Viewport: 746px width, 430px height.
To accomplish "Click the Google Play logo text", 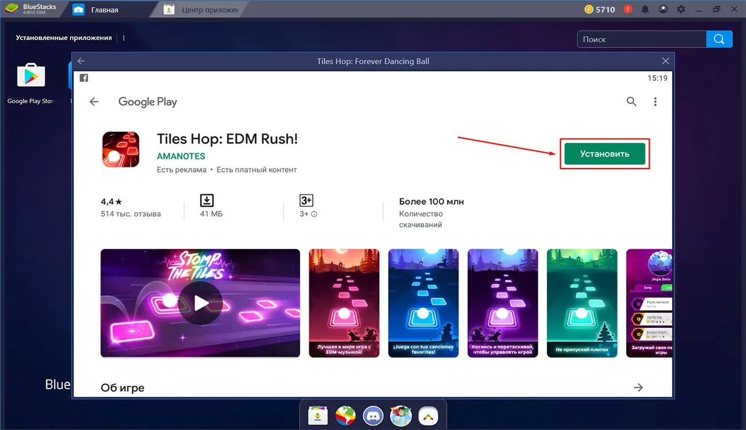I will 147,102.
